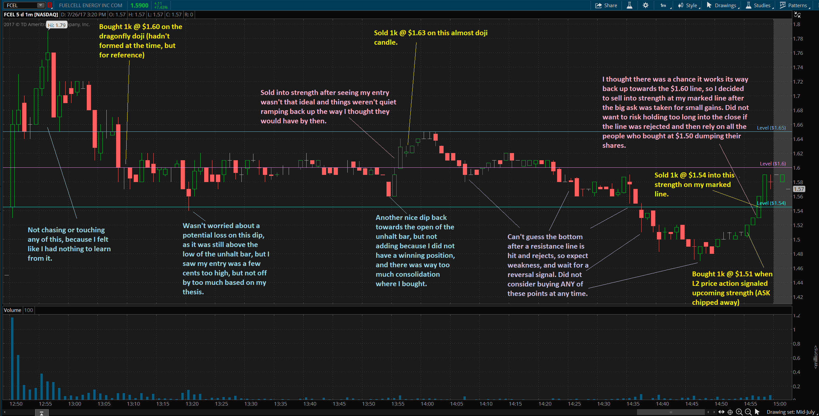Open chart settings gear icon
This screenshot has width=819, height=416.
(645, 5)
